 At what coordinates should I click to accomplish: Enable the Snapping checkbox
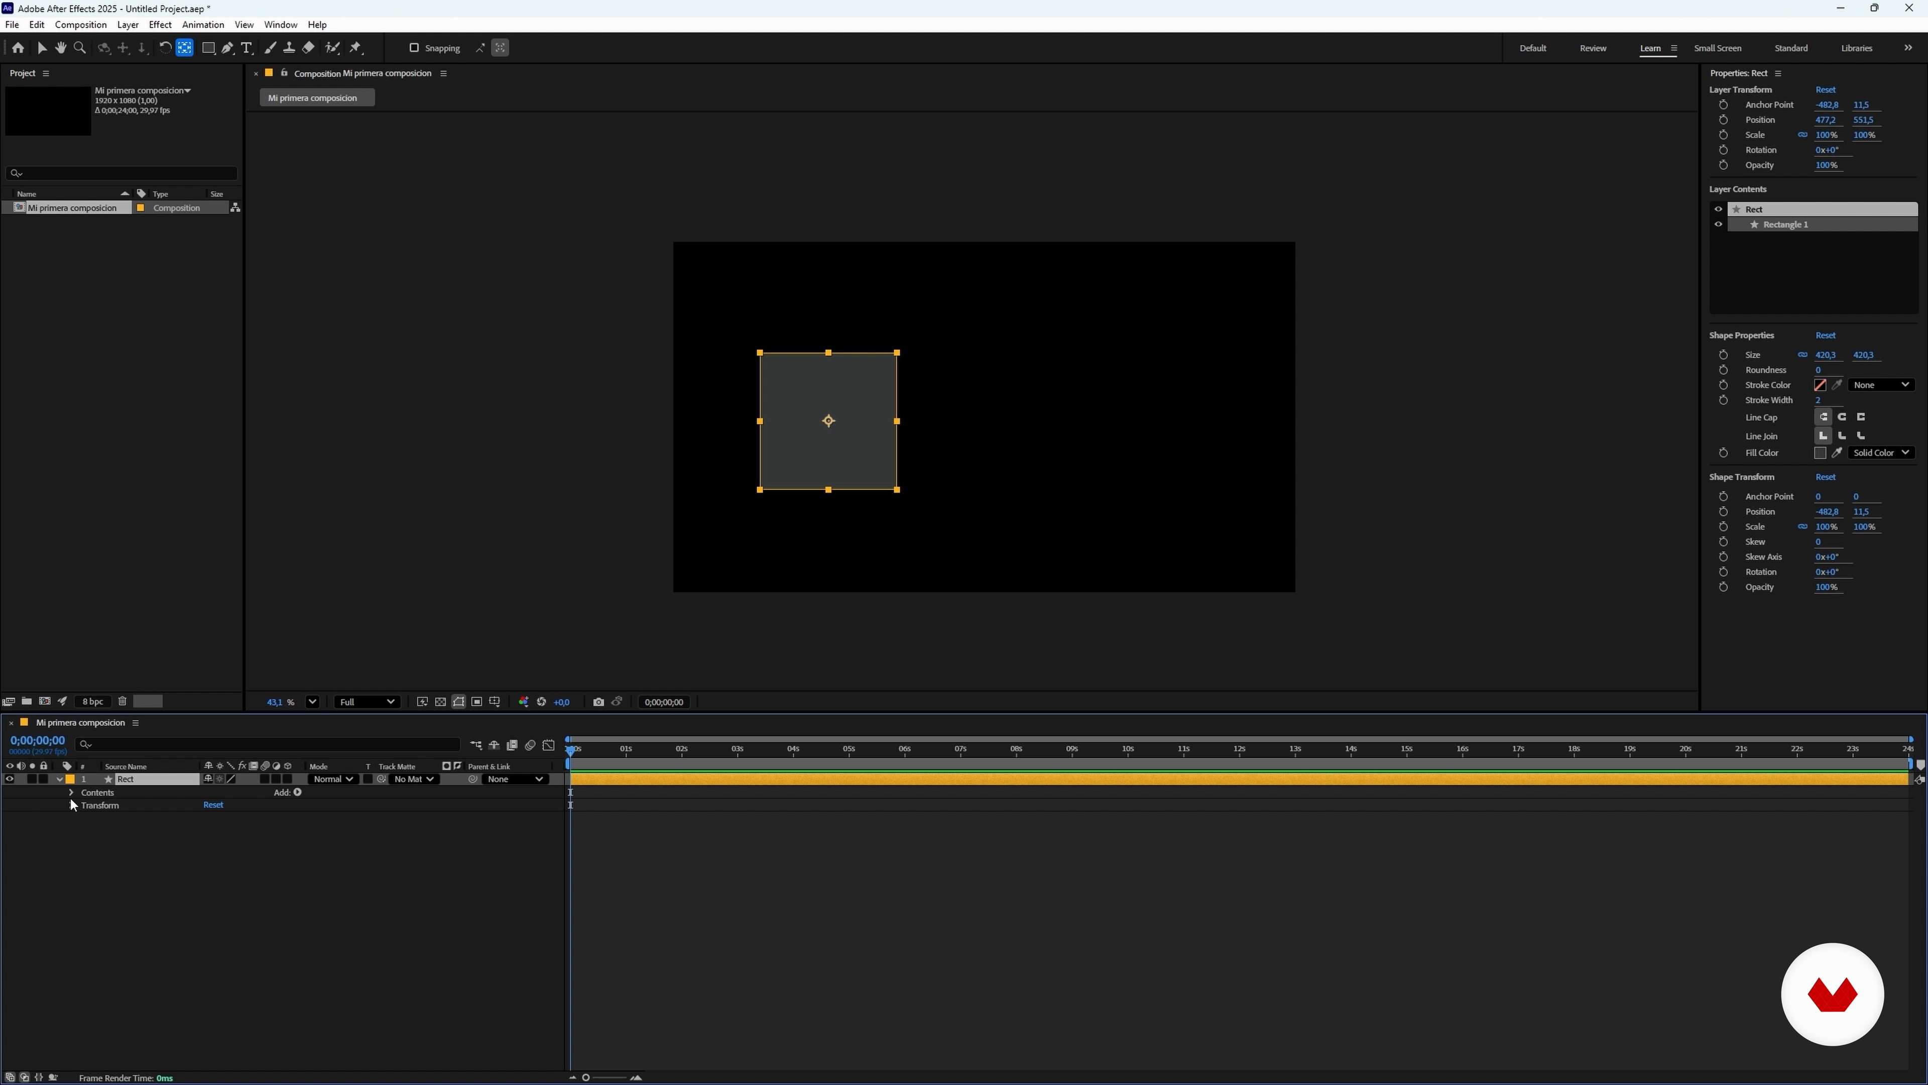414,48
